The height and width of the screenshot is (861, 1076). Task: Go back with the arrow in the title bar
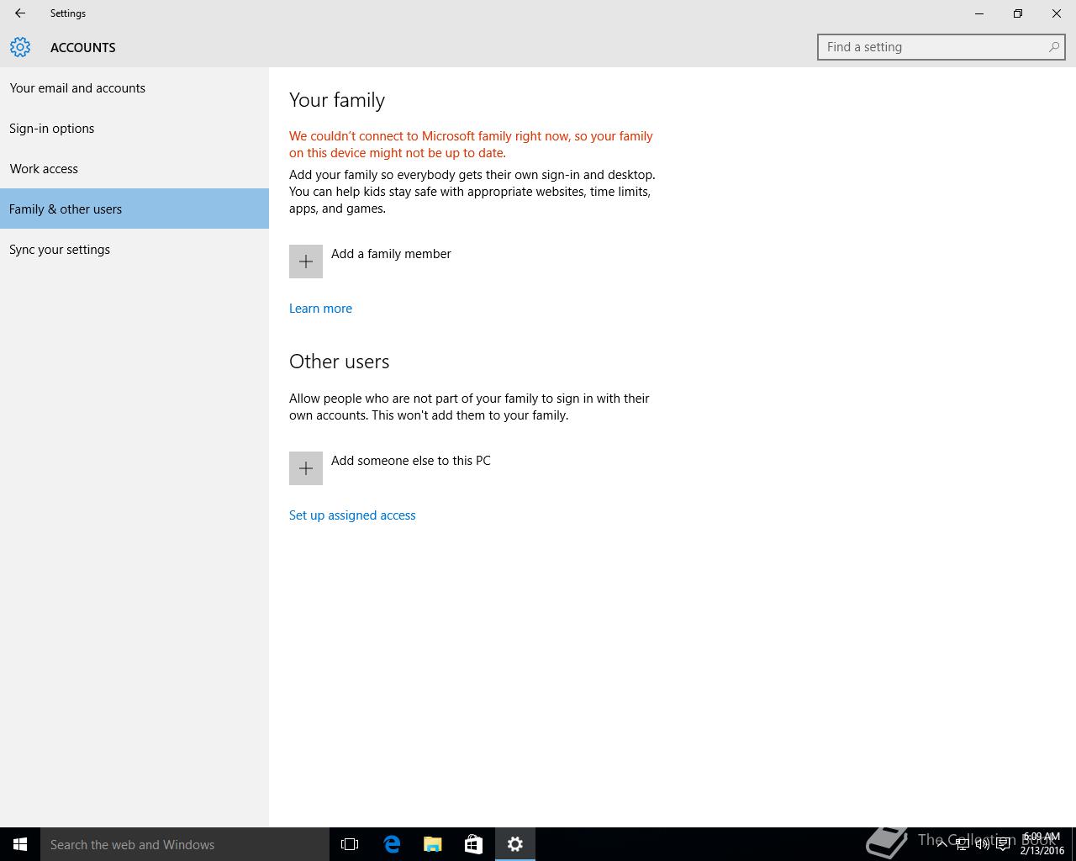pos(20,13)
